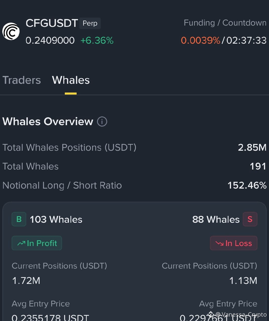Tap the 1.72M long current positions value
The image size is (269, 321).
(26, 281)
